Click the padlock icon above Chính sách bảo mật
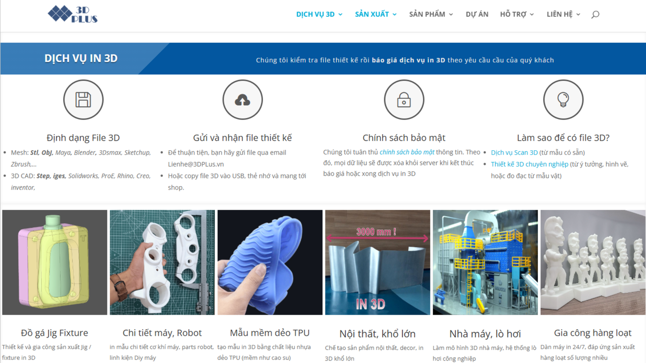646x363 pixels. click(x=404, y=99)
